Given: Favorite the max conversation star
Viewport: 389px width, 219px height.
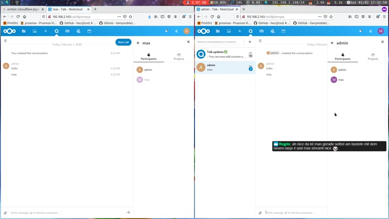Looking at the screenshot, I should pos(138,43).
